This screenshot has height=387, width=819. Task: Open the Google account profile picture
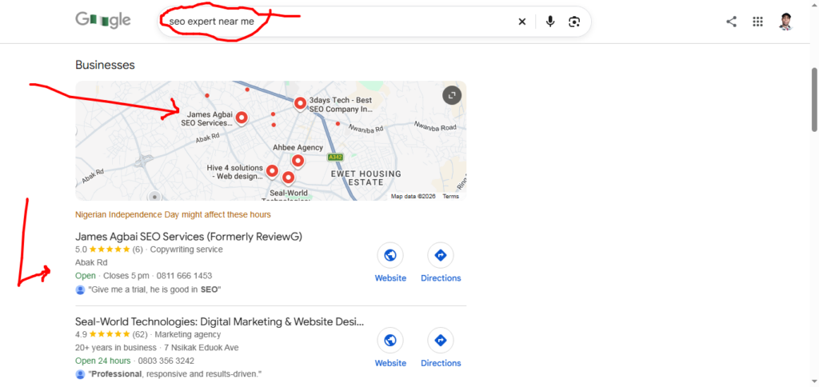click(x=785, y=22)
